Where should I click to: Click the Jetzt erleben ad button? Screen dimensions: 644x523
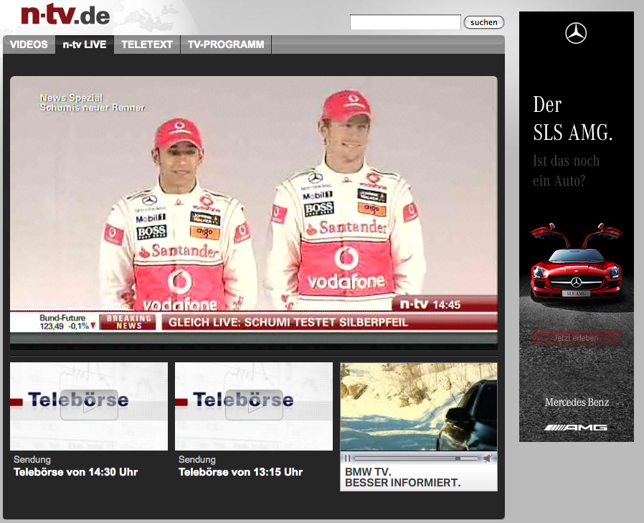click(x=576, y=338)
